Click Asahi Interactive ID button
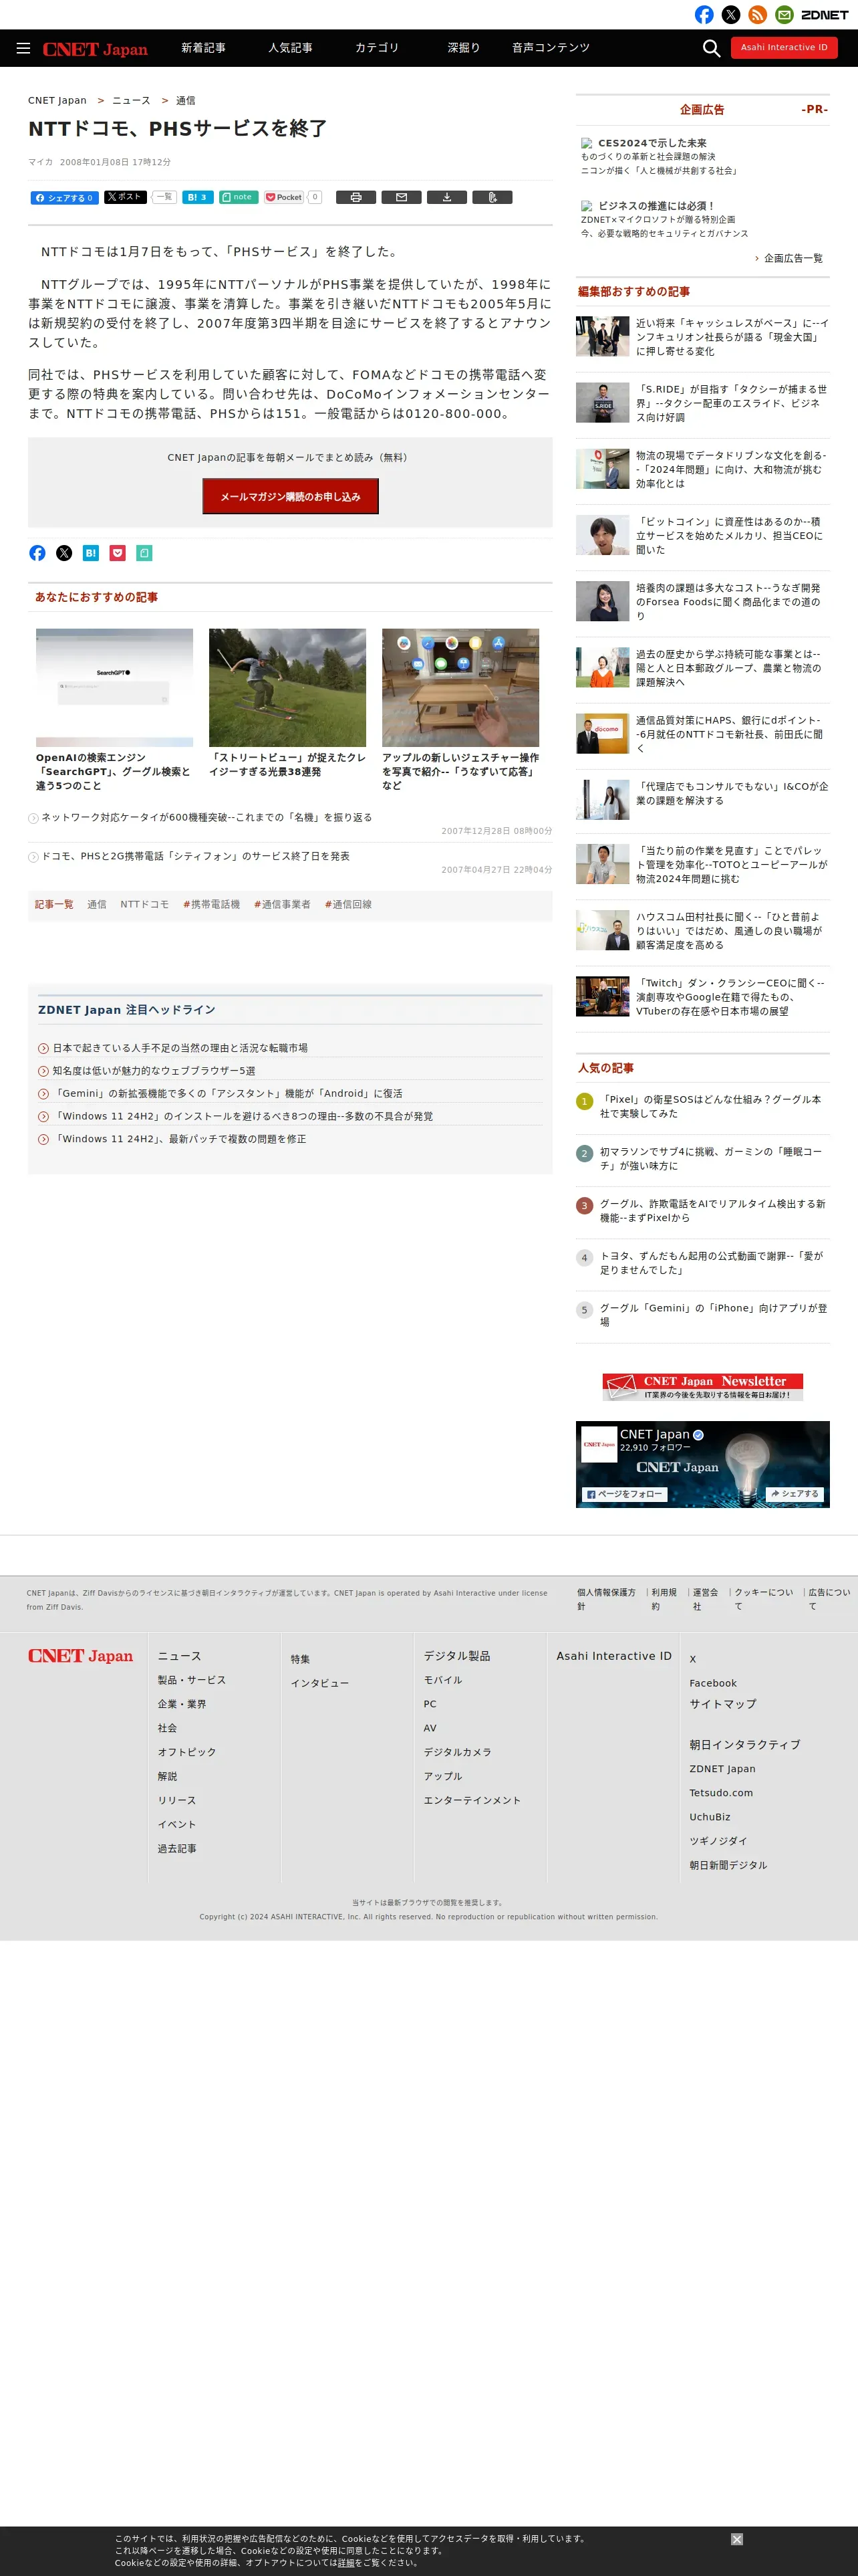The height and width of the screenshot is (2576, 858). 784,47
